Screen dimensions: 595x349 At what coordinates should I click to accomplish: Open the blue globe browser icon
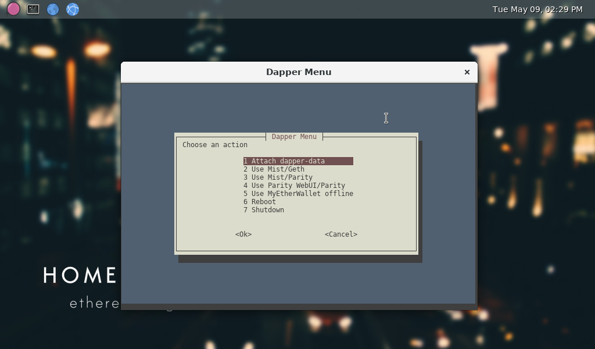53,9
